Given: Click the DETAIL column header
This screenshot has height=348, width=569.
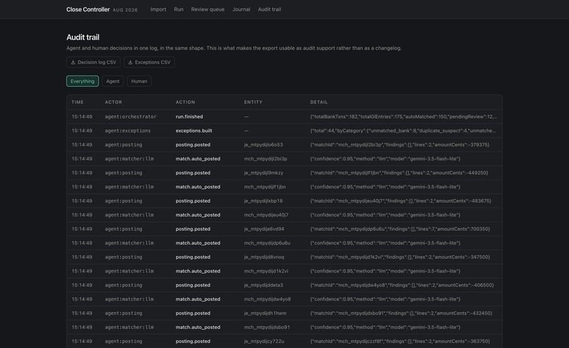Looking at the screenshot, I should 319,102.
